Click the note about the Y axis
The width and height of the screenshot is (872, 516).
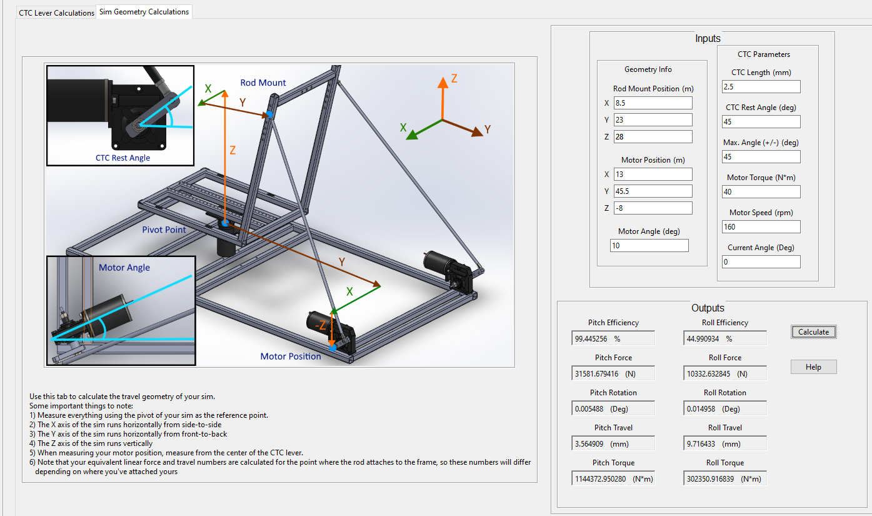pyautogui.click(x=128, y=434)
